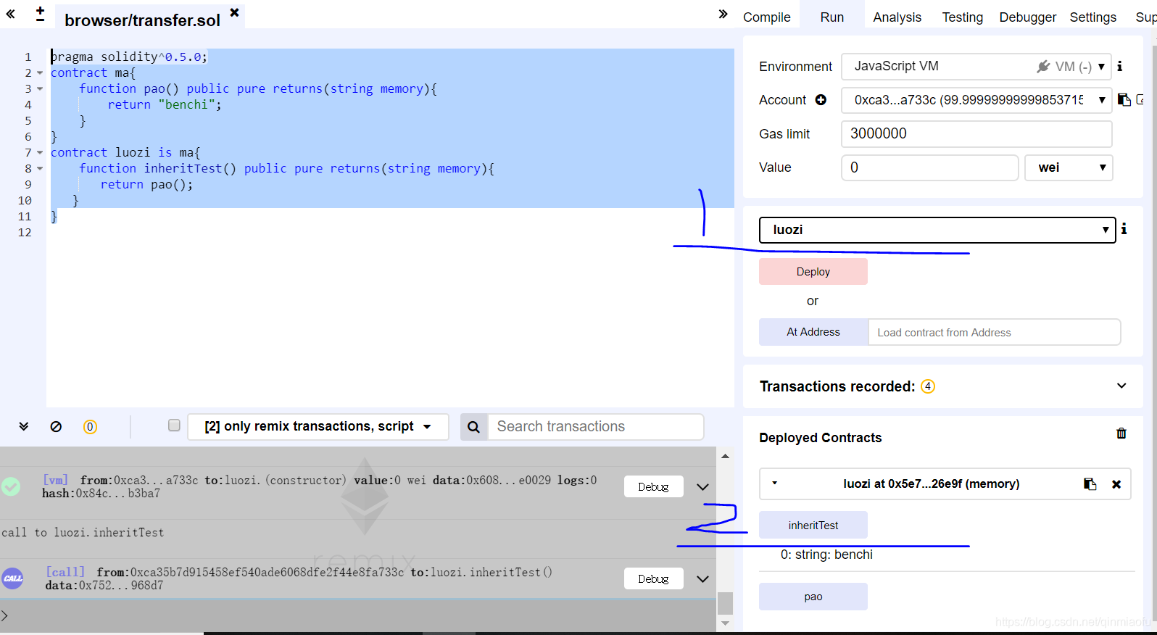Click the green success check icon
The width and height of the screenshot is (1157, 635).
point(10,486)
